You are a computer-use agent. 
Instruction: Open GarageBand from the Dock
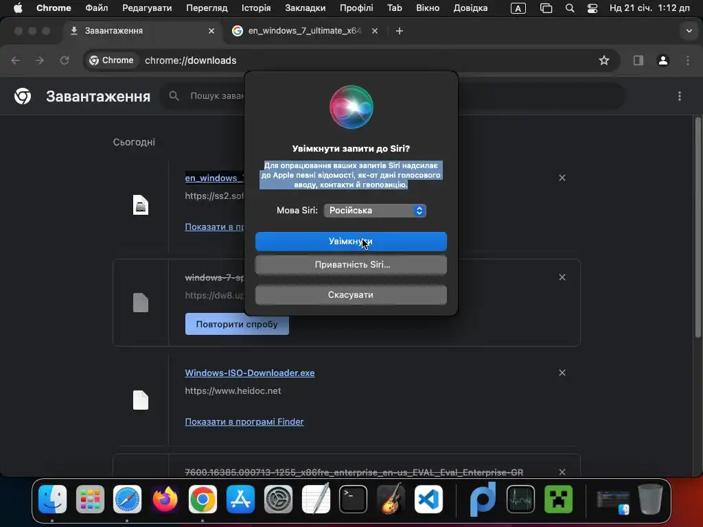pos(391,499)
